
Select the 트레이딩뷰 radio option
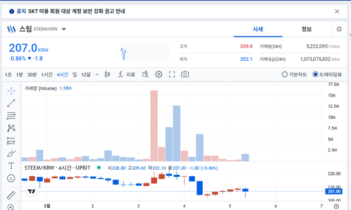327,75
